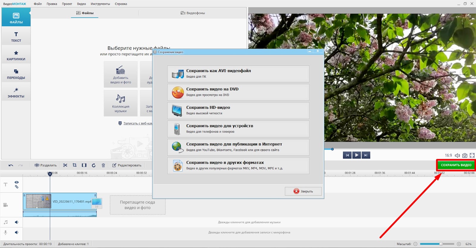This screenshot has height=248, width=476.
Task: Click the music track note icon
Action: 6,222
